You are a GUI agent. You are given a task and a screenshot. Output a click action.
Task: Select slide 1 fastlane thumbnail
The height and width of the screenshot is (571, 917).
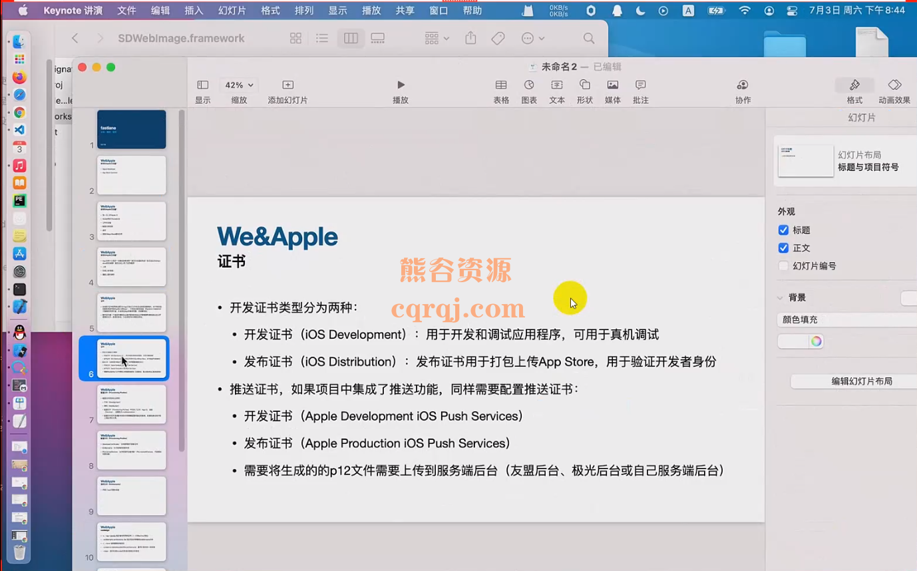[132, 129]
